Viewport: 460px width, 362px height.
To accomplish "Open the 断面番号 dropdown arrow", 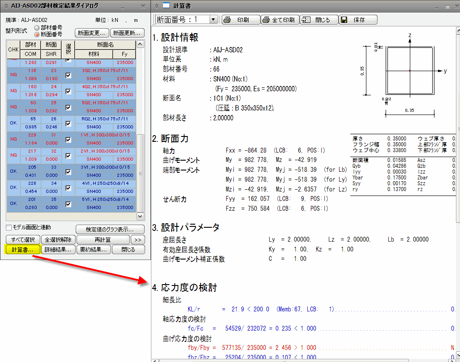I will point(214,20).
